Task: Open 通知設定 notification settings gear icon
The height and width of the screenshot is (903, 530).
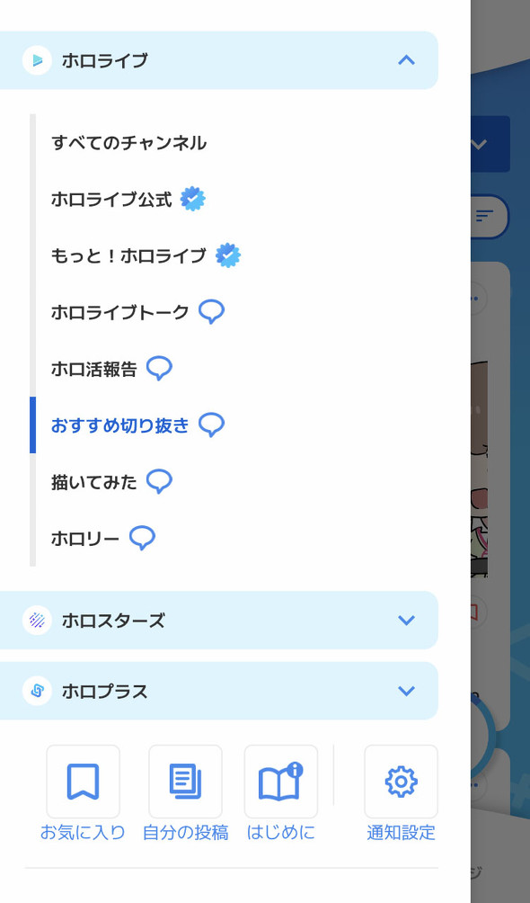Action: click(x=401, y=782)
